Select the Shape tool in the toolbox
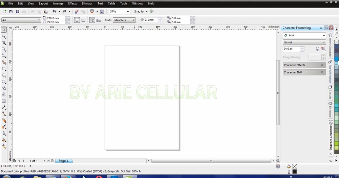Image resolution: width=339 pixels, height=178 pixels. point(4,36)
